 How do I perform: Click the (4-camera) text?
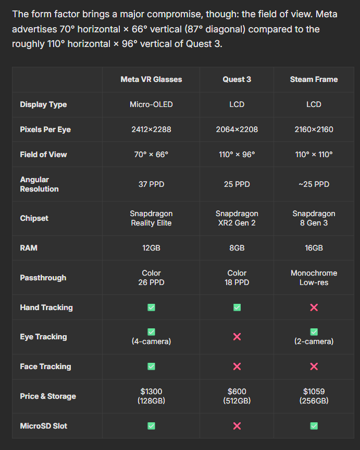point(151,341)
